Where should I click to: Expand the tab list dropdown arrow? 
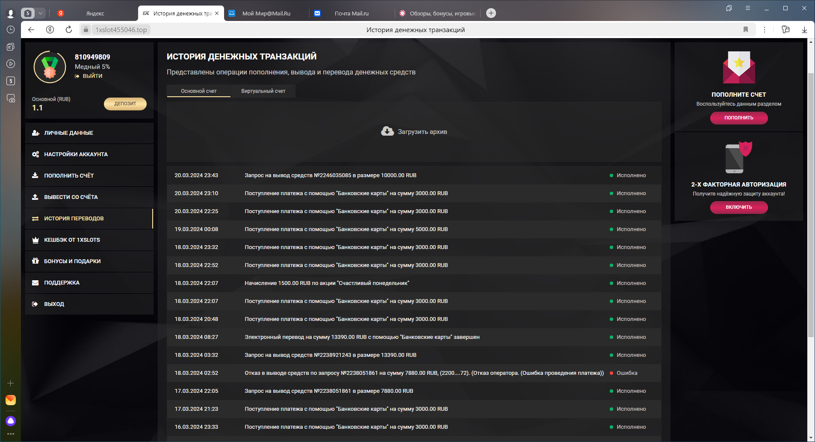[41, 13]
